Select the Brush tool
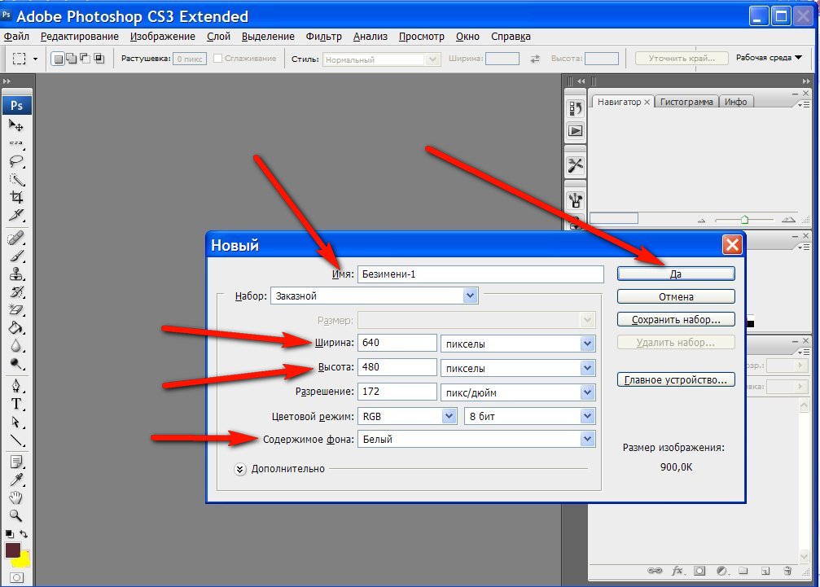820x587 pixels. (x=16, y=256)
